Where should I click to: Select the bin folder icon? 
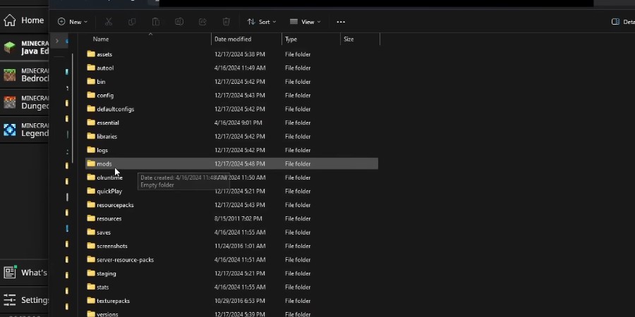coord(91,81)
